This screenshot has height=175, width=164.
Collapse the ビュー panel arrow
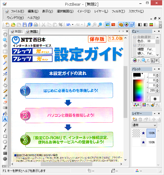coord(155,31)
